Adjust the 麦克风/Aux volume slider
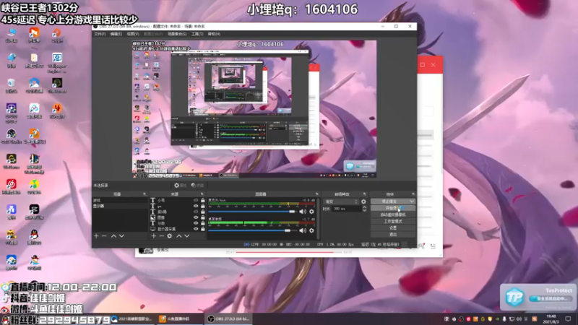The image size is (578, 325). point(251,212)
